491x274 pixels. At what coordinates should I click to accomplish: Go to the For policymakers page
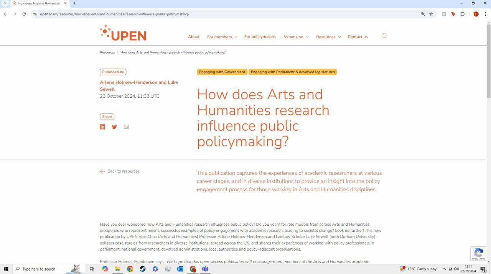click(260, 37)
